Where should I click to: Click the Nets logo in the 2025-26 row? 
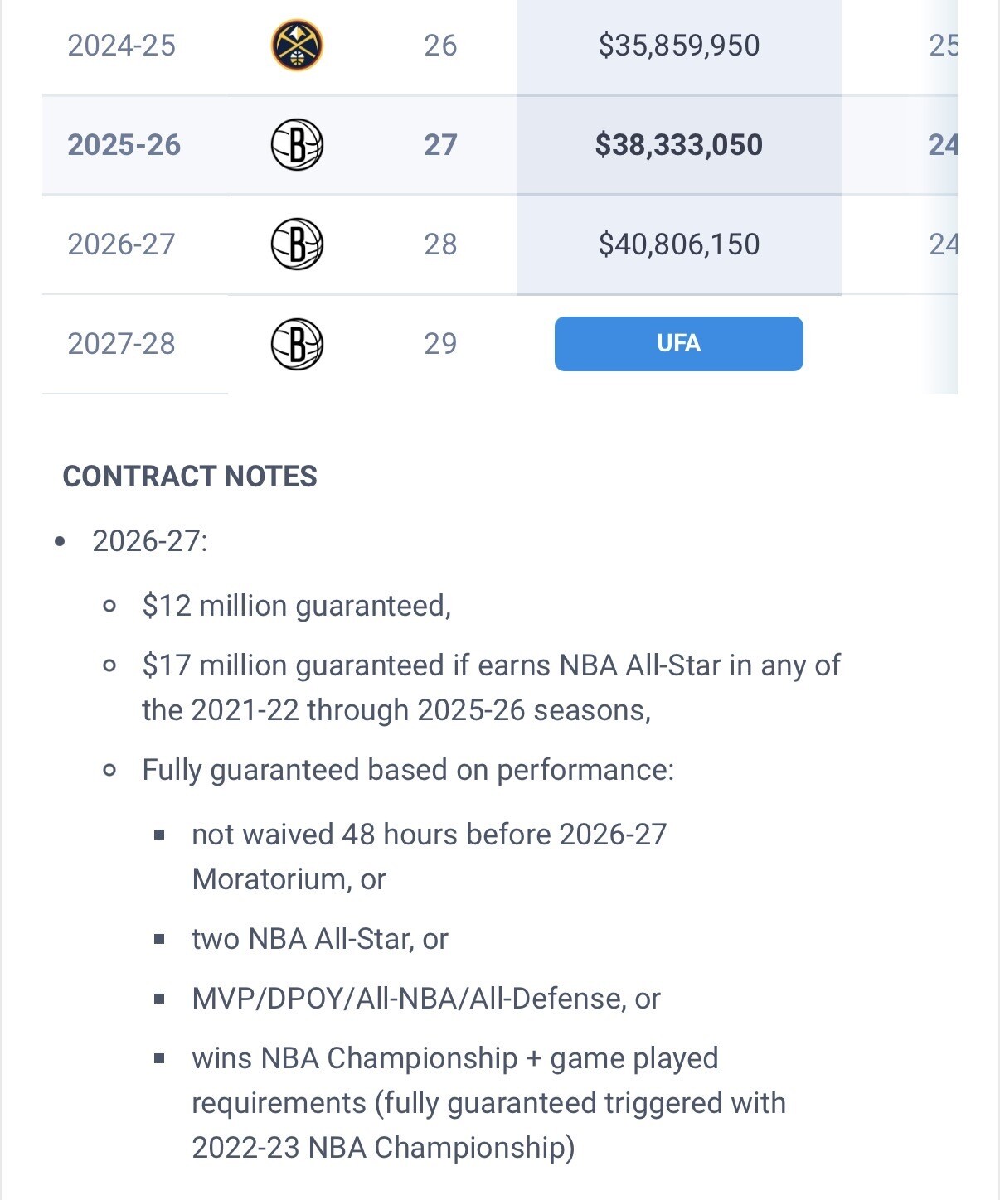(x=297, y=145)
